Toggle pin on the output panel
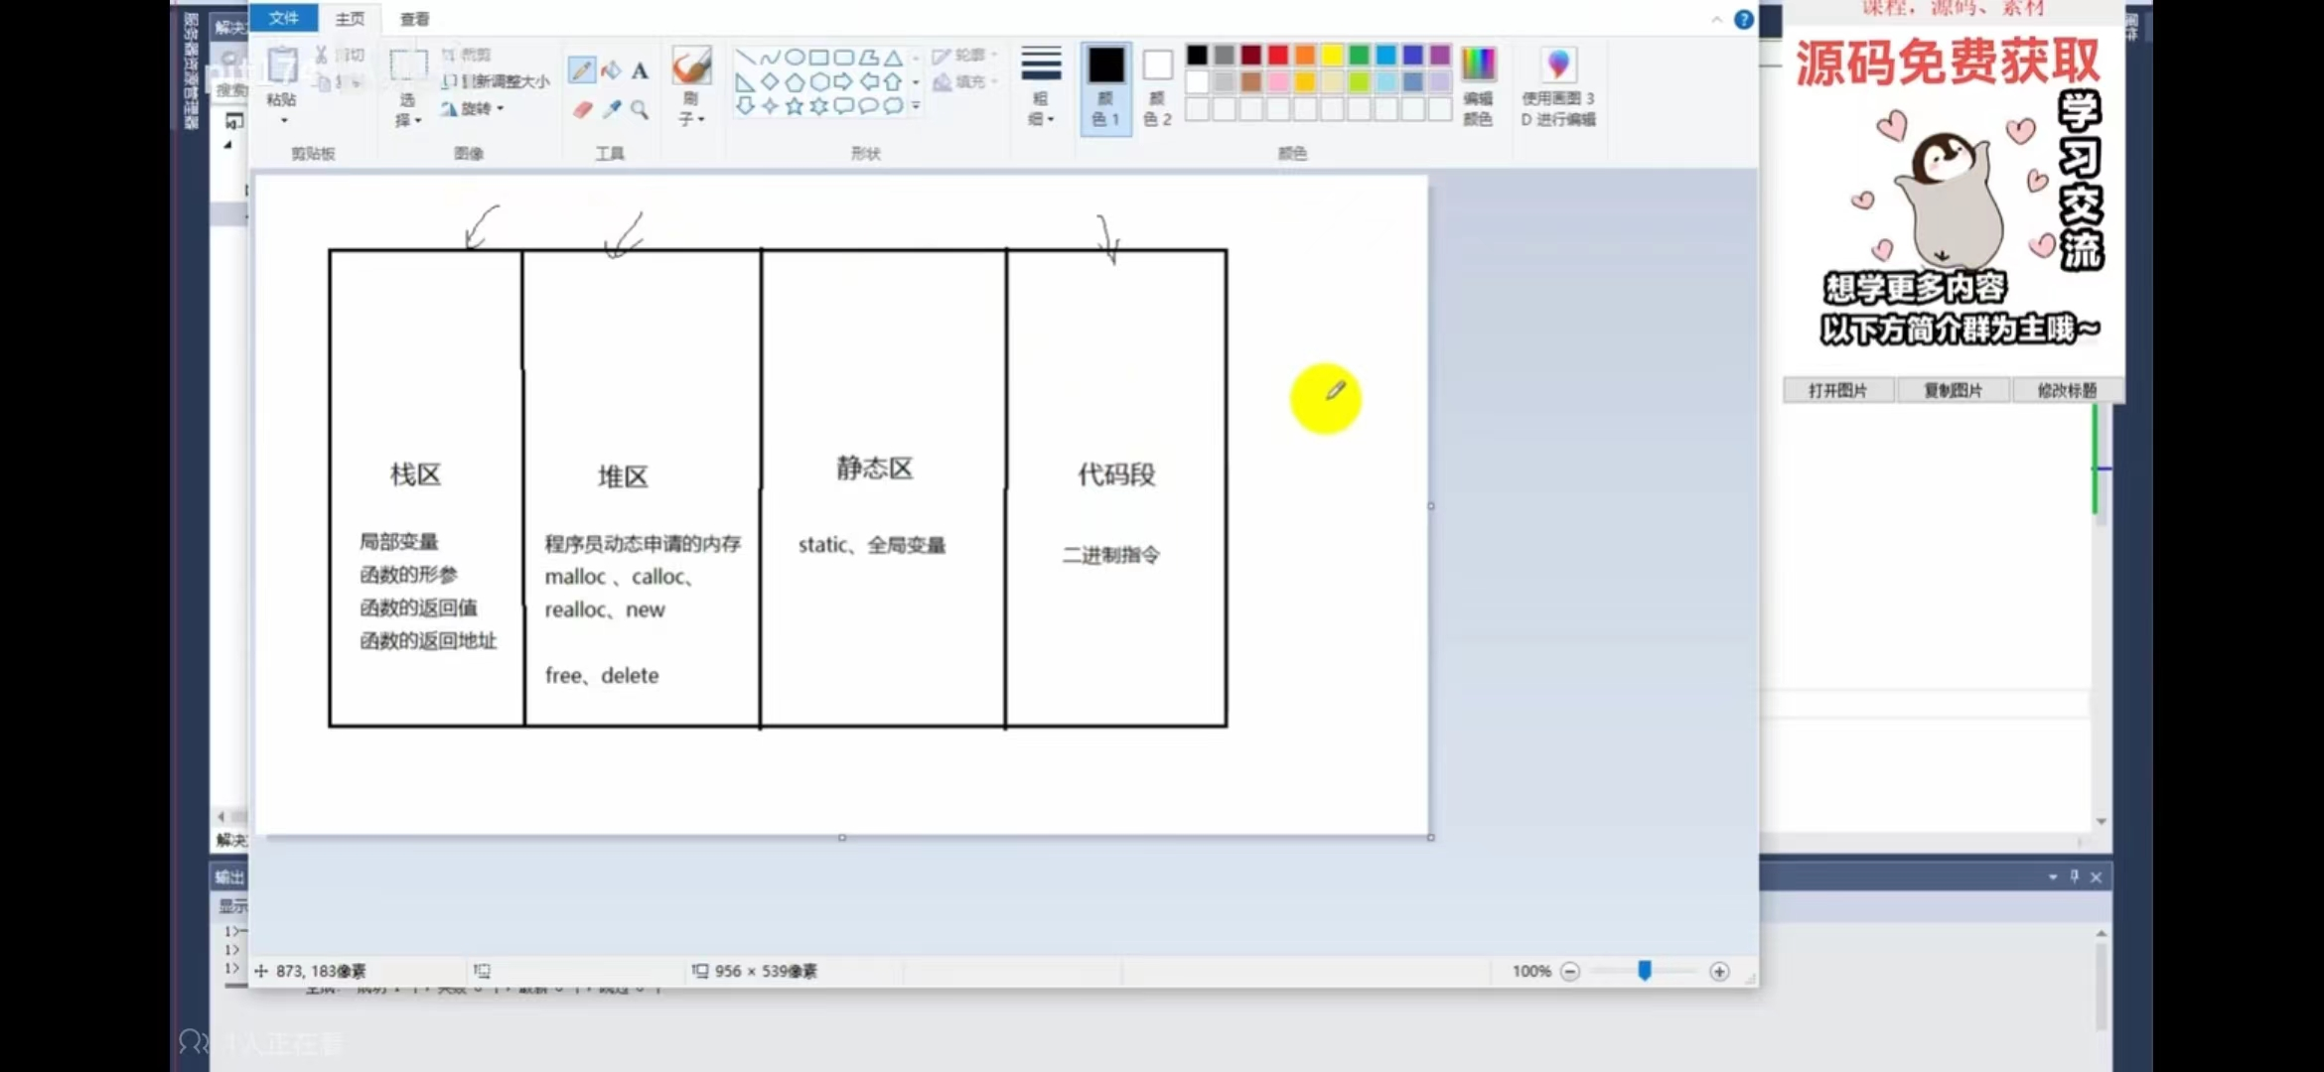Screen dimensions: 2324x1072 point(2075,876)
